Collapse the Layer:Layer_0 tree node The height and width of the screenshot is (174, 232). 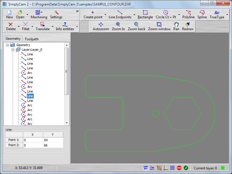(x=13, y=50)
